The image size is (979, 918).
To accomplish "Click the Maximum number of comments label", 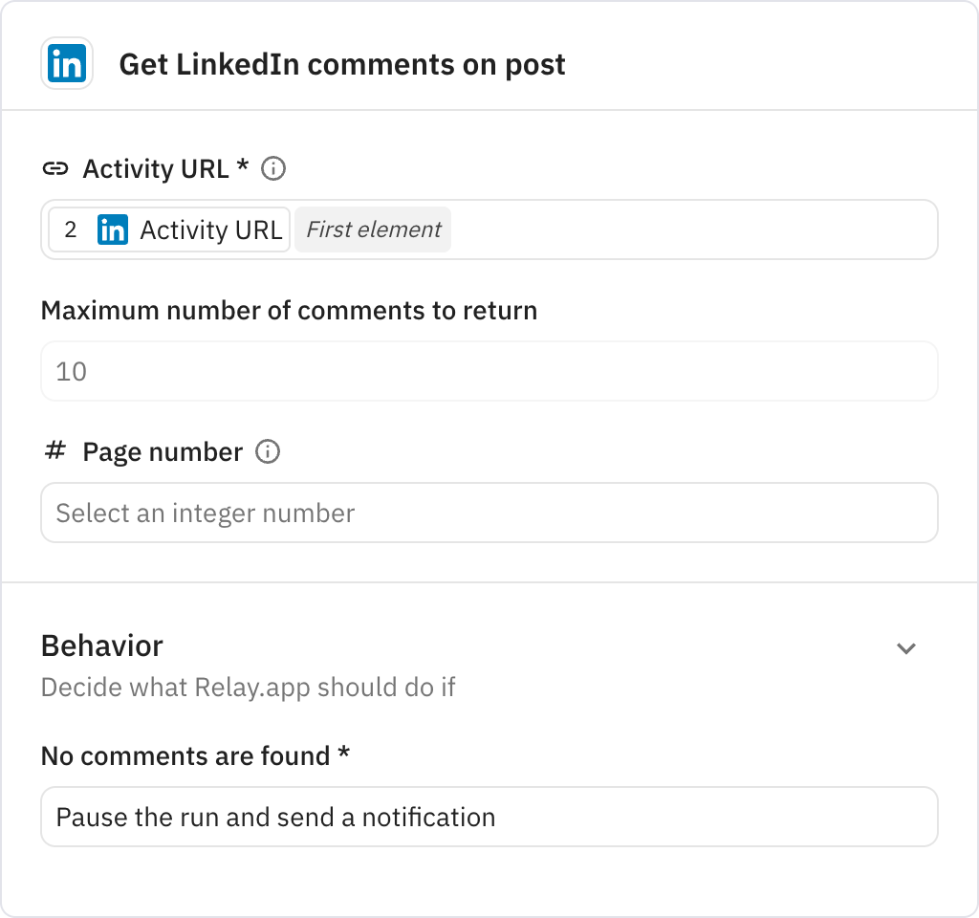I will [x=288, y=310].
